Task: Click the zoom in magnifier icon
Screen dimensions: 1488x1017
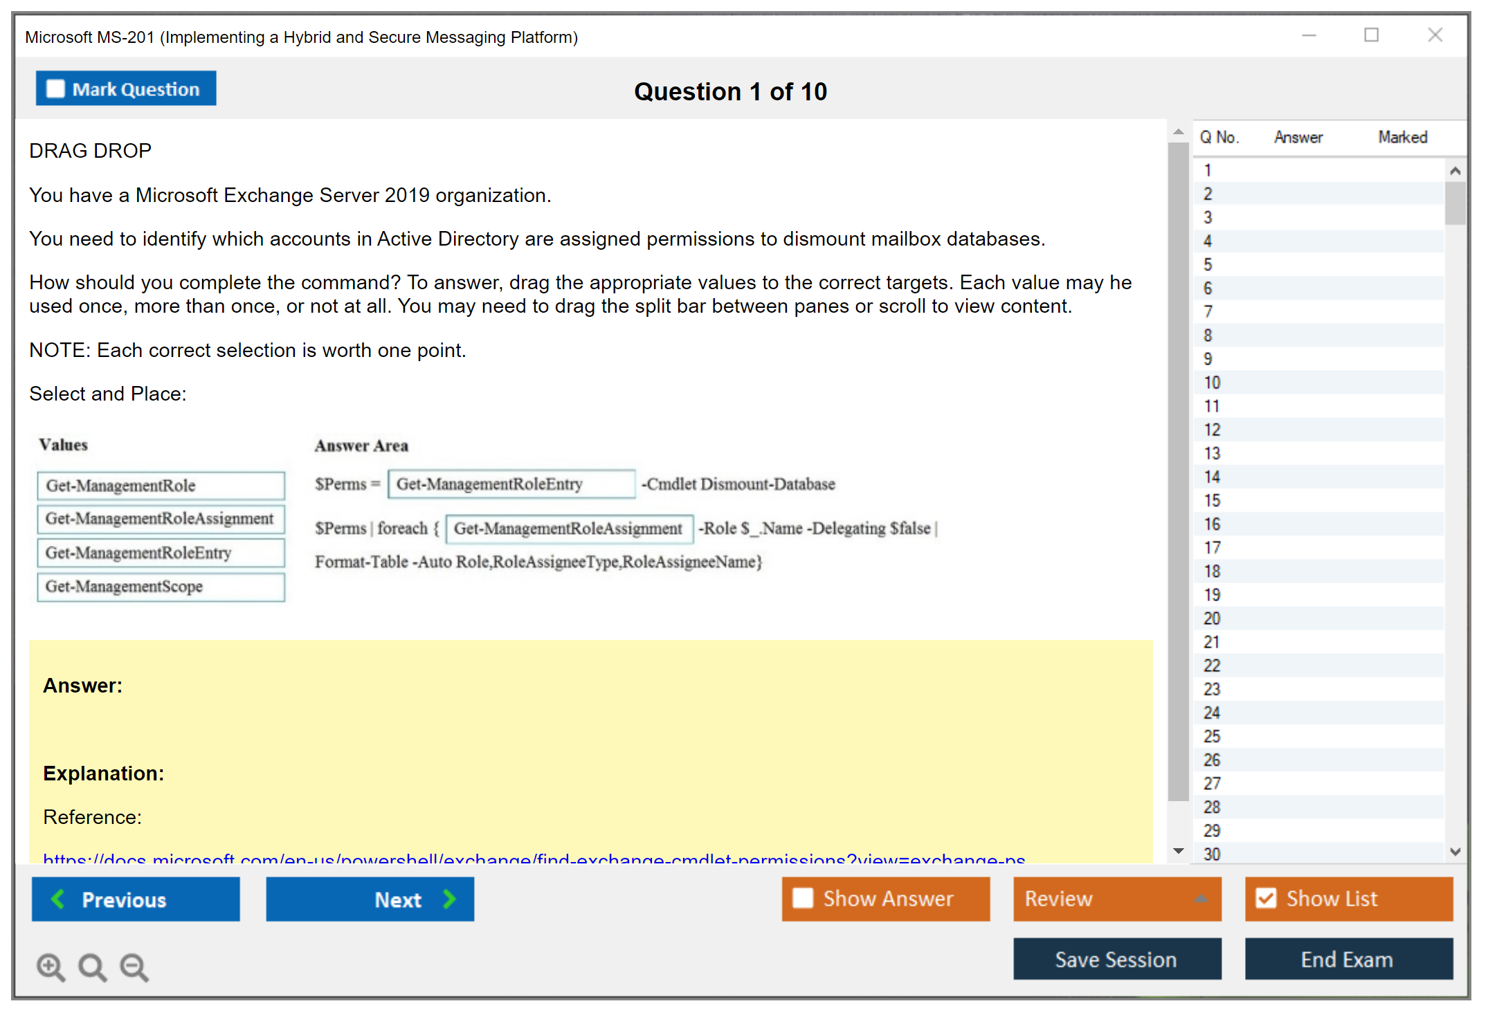Action: click(x=51, y=966)
